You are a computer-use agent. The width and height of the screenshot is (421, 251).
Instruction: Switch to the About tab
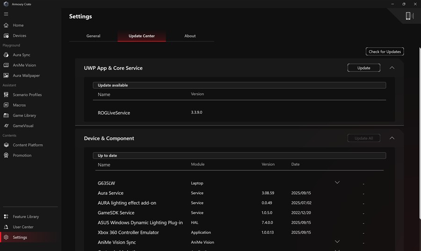pyautogui.click(x=190, y=36)
